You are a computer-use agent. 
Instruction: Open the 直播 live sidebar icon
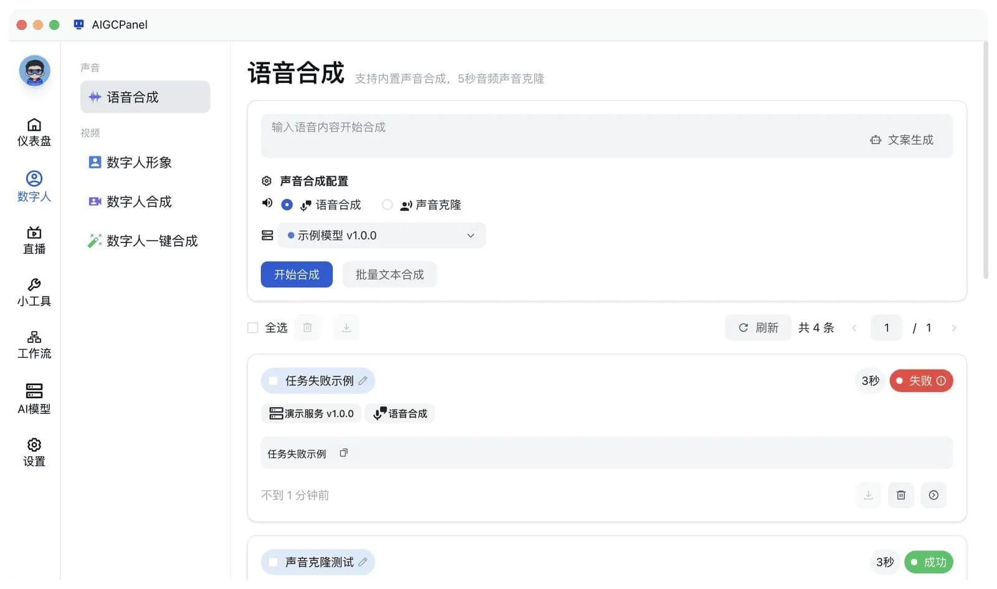tap(34, 240)
